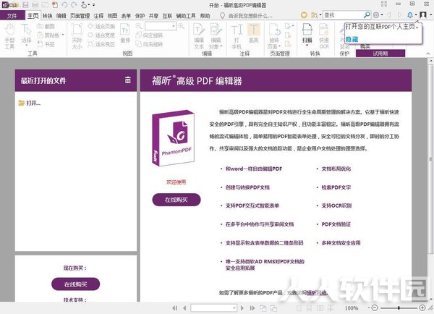The width and height of the screenshot is (434, 314).
Task: Adjust the status bar zoom slider
Action: pyautogui.click(x=399, y=307)
